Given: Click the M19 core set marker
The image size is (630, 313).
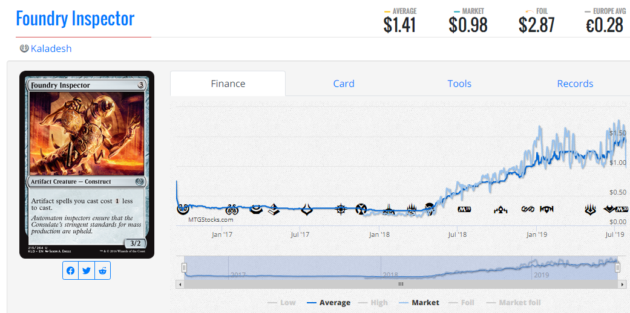Looking at the screenshot, I should (464, 209).
